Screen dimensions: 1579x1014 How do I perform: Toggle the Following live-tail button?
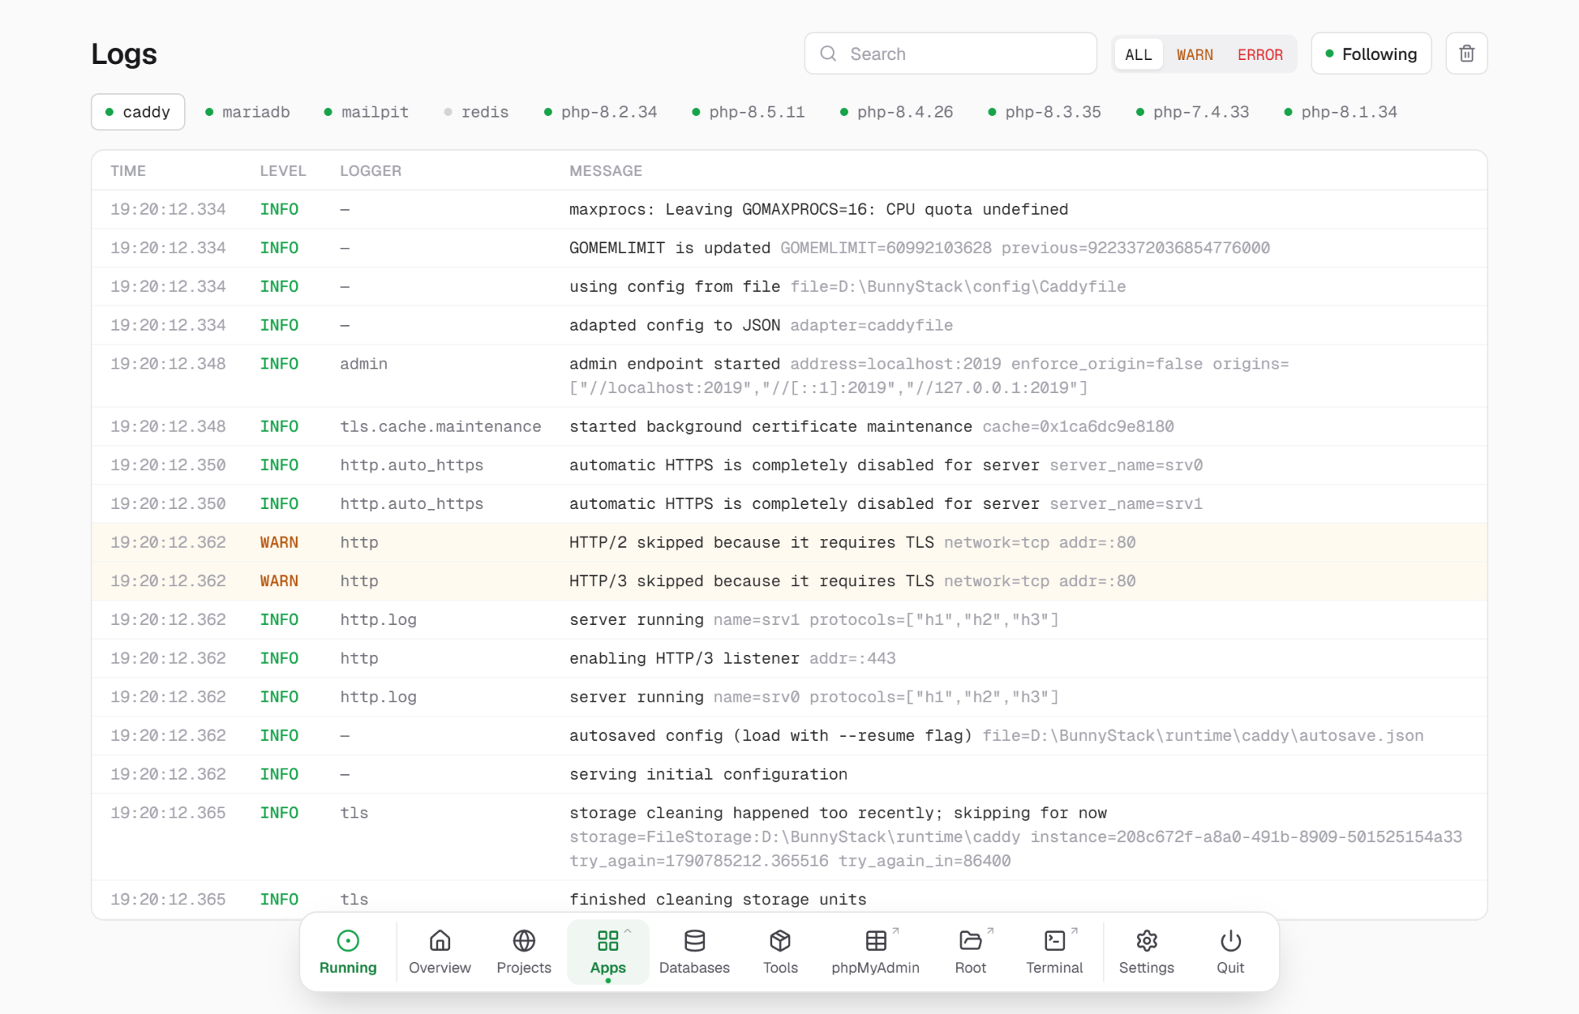click(1371, 54)
